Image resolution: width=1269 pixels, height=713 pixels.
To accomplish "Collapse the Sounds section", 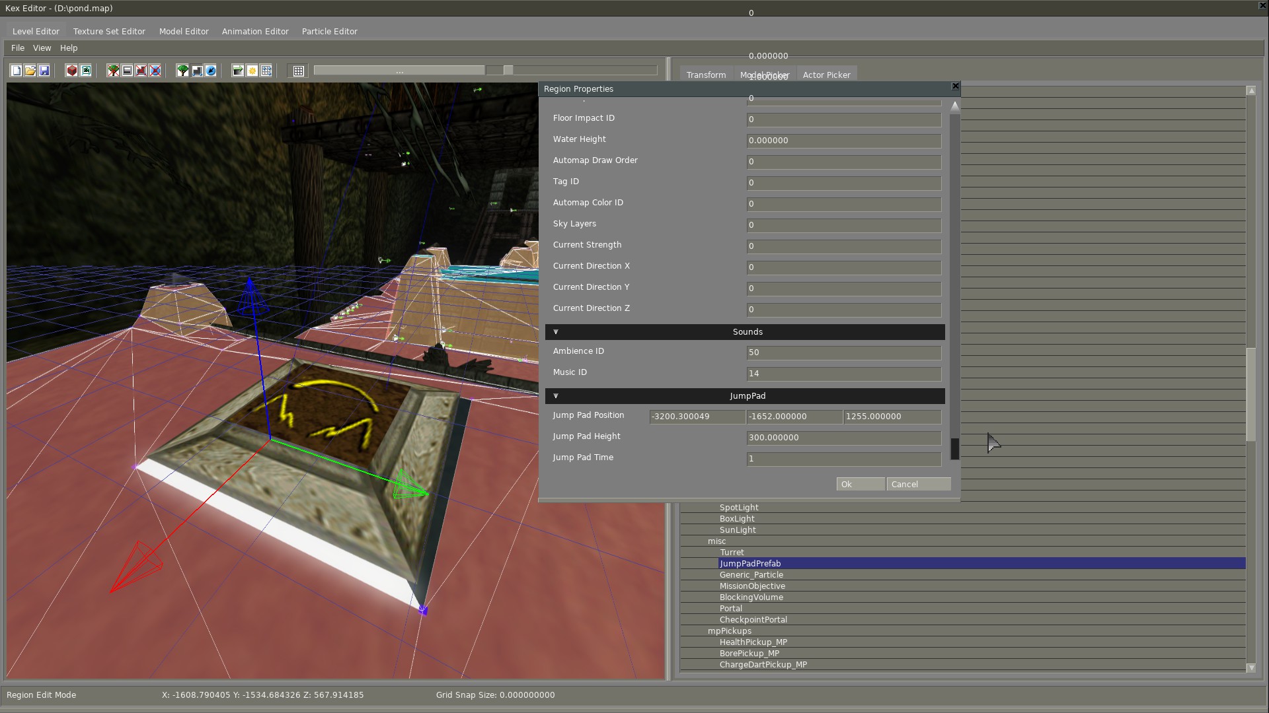I will coord(556,332).
